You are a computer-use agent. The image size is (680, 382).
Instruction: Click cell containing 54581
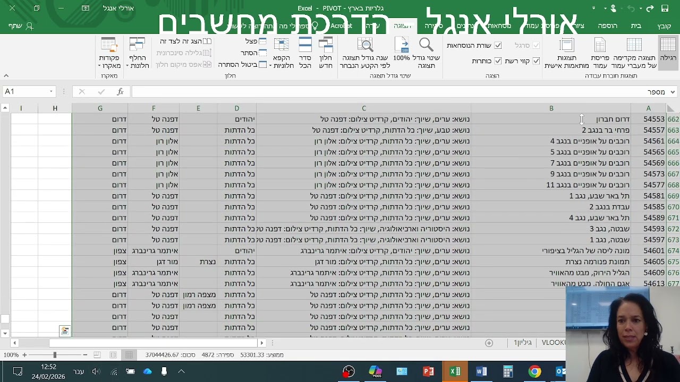(x=649, y=196)
